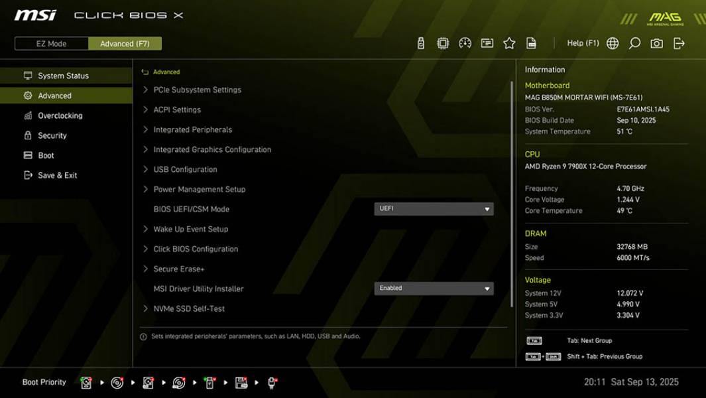Click the Help (F1) button
Viewport: 706px width, 398px height.
[582, 42]
